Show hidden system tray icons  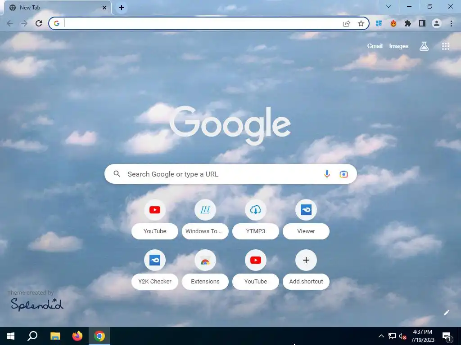(x=381, y=336)
